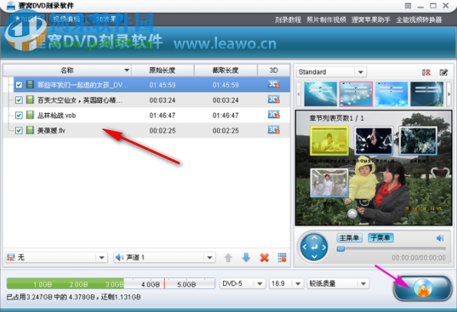The width and height of the screenshot is (457, 312).
Task: Click the circular button at preview bottom center
Action: [x=353, y=213]
